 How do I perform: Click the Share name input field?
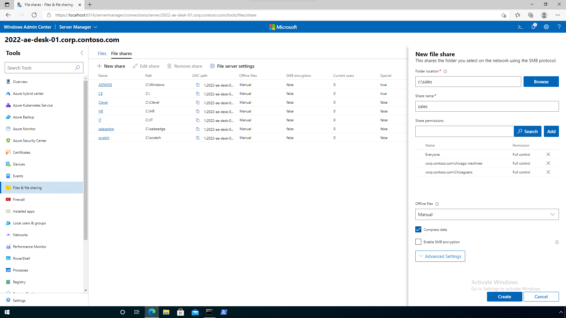tap(487, 106)
